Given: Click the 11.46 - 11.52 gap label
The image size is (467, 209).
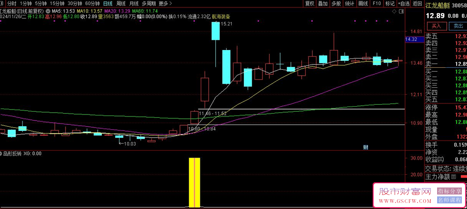Looking at the screenshot, I should point(212,114).
